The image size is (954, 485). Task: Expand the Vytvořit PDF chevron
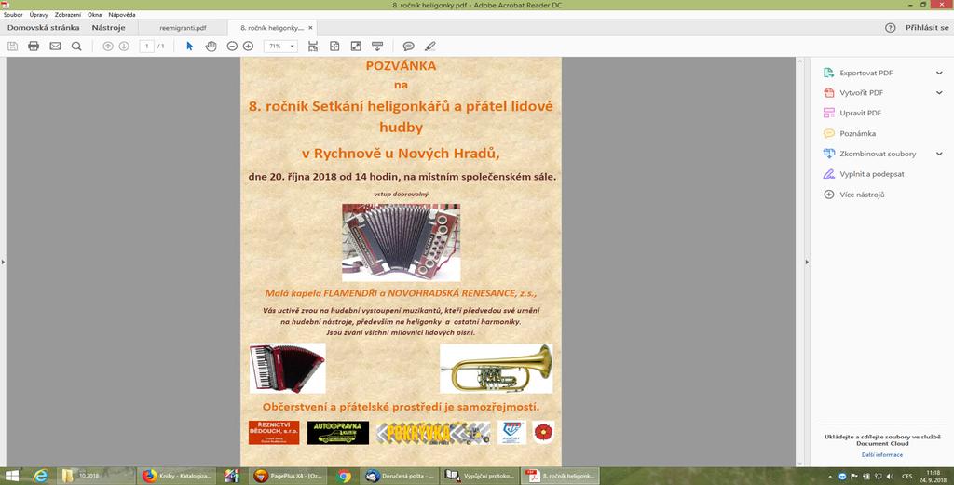point(939,93)
